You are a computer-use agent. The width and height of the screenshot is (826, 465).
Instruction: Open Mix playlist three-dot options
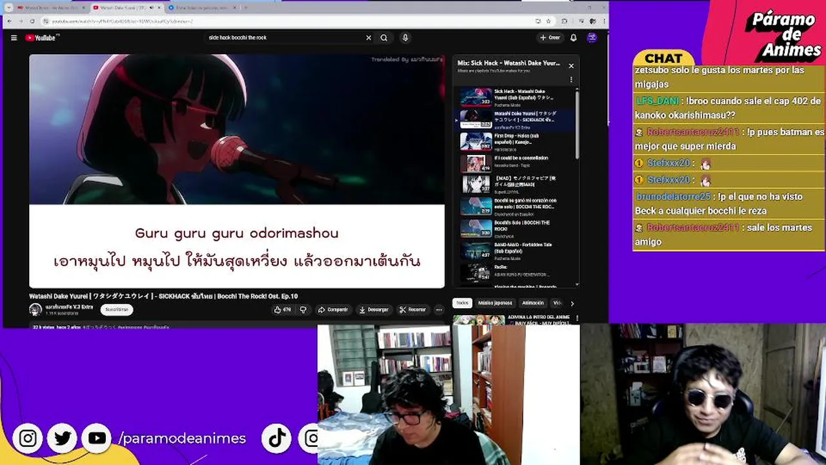(571, 80)
